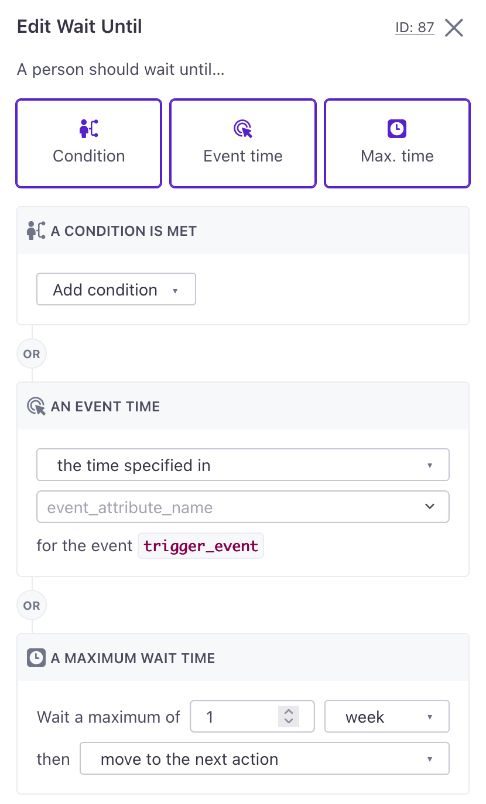Toggle the Condition option card
Screen dimensions: 486x804
tap(89, 143)
